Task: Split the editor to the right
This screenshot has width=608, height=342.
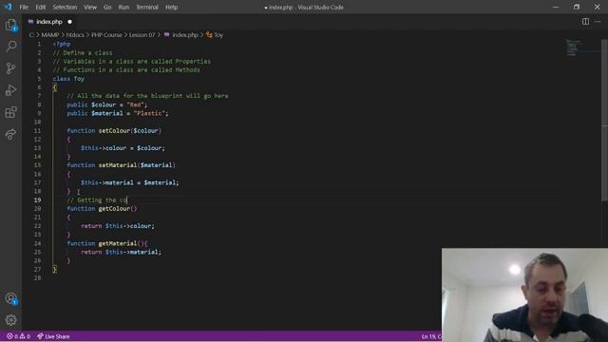Action: (585, 22)
